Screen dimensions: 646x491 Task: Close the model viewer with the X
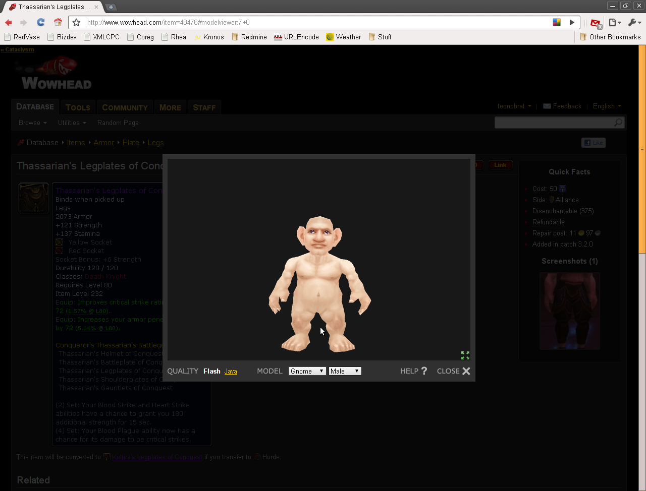tap(466, 371)
